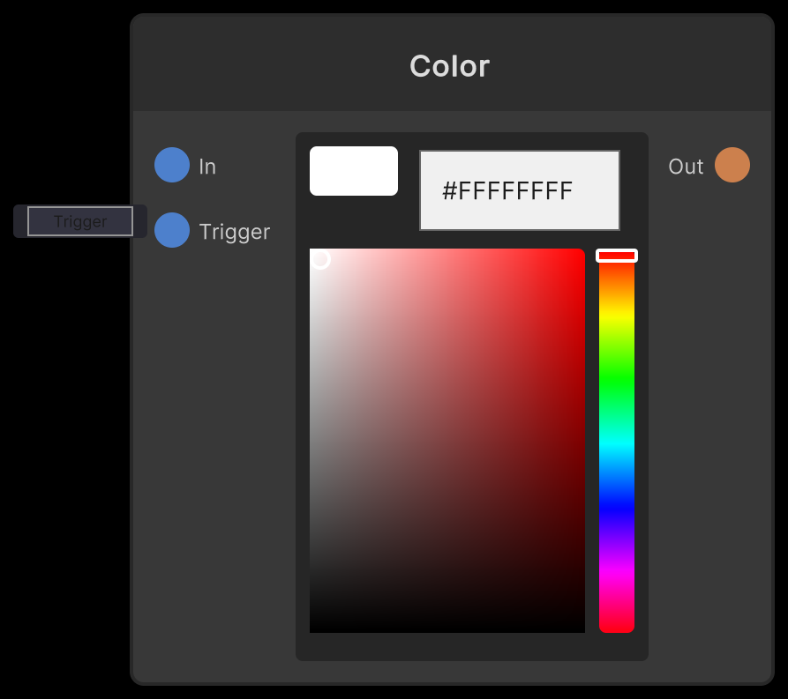
Task: Click the white color preview swatch
Action: click(x=353, y=170)
